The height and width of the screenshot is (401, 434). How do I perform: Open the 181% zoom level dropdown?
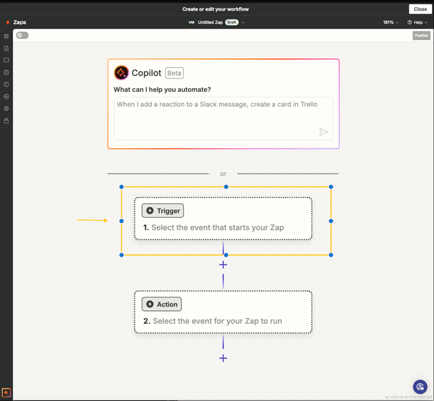tap(391, 23)
